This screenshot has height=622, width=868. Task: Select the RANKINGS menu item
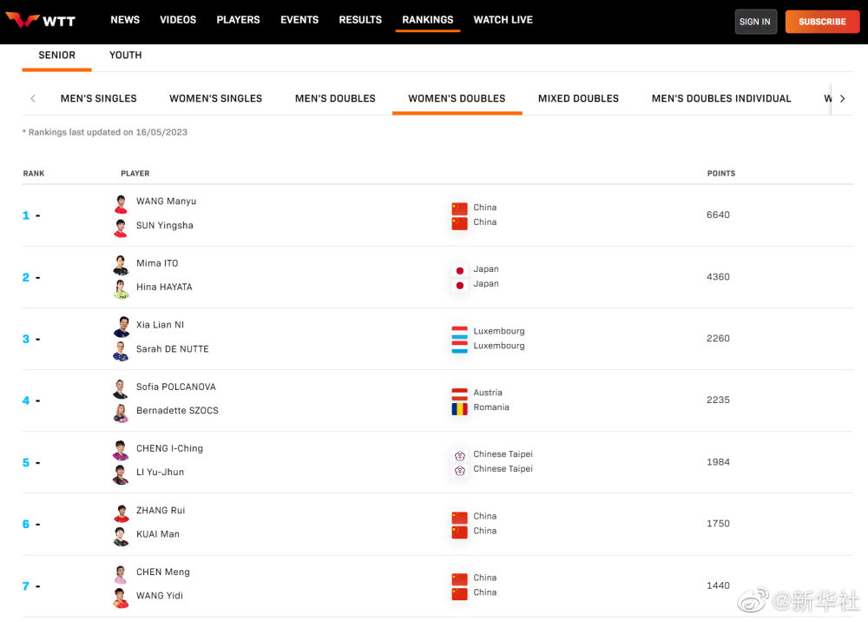(427, 20)
